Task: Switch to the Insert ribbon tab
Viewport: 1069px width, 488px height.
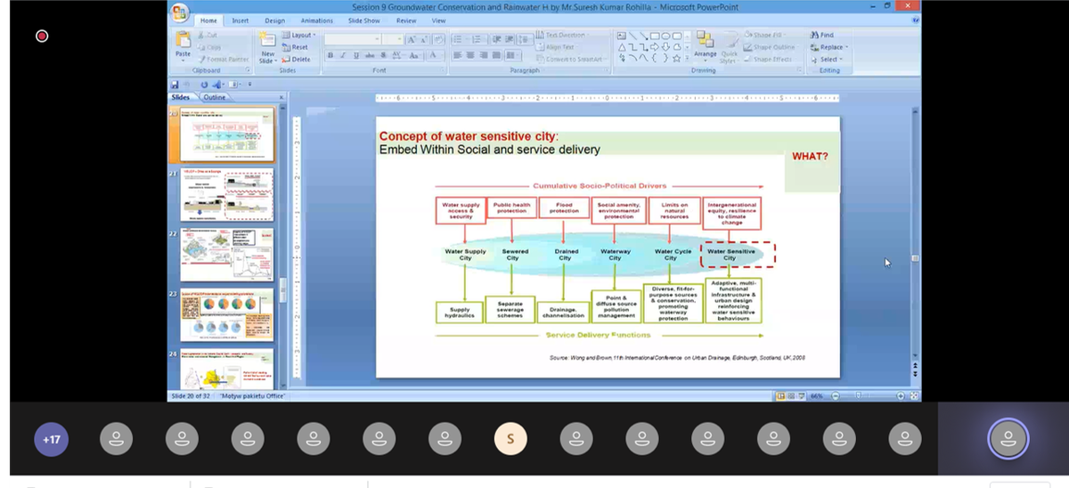Action: 241,20
